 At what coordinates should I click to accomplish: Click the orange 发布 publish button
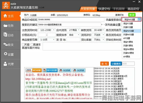[104, 64]
